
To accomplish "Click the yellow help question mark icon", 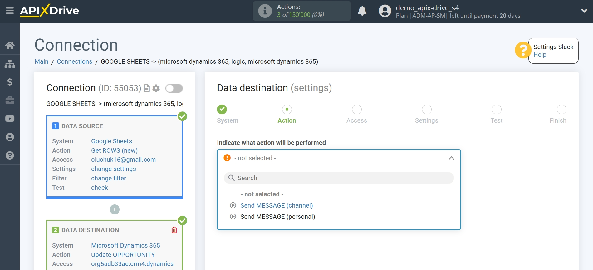I will pyautogui.click(x=523, y=50).
